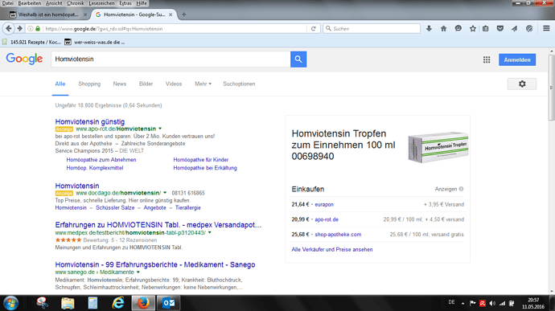Click the Homviotensin Tropfen product image
The width and height of the screenshot is (555, 311).
[438, 147]
